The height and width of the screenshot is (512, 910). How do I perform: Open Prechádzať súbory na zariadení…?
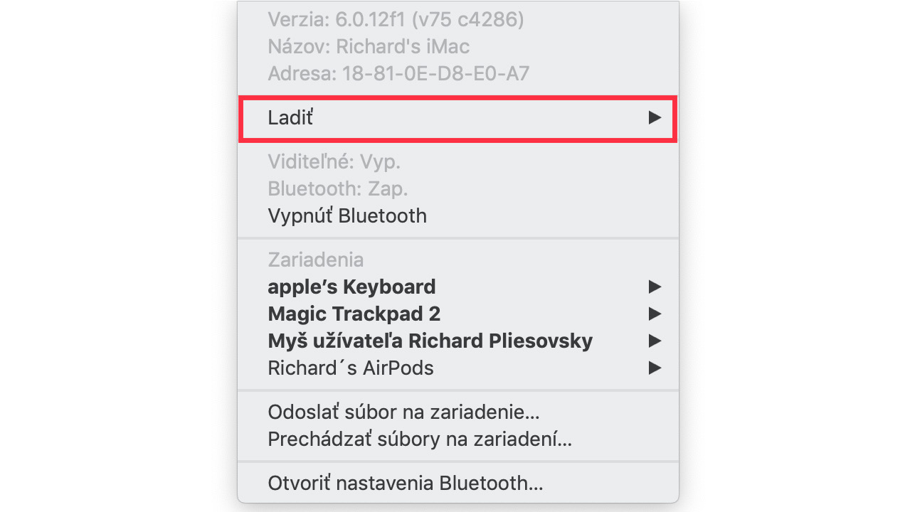click(x=457, y=439)
